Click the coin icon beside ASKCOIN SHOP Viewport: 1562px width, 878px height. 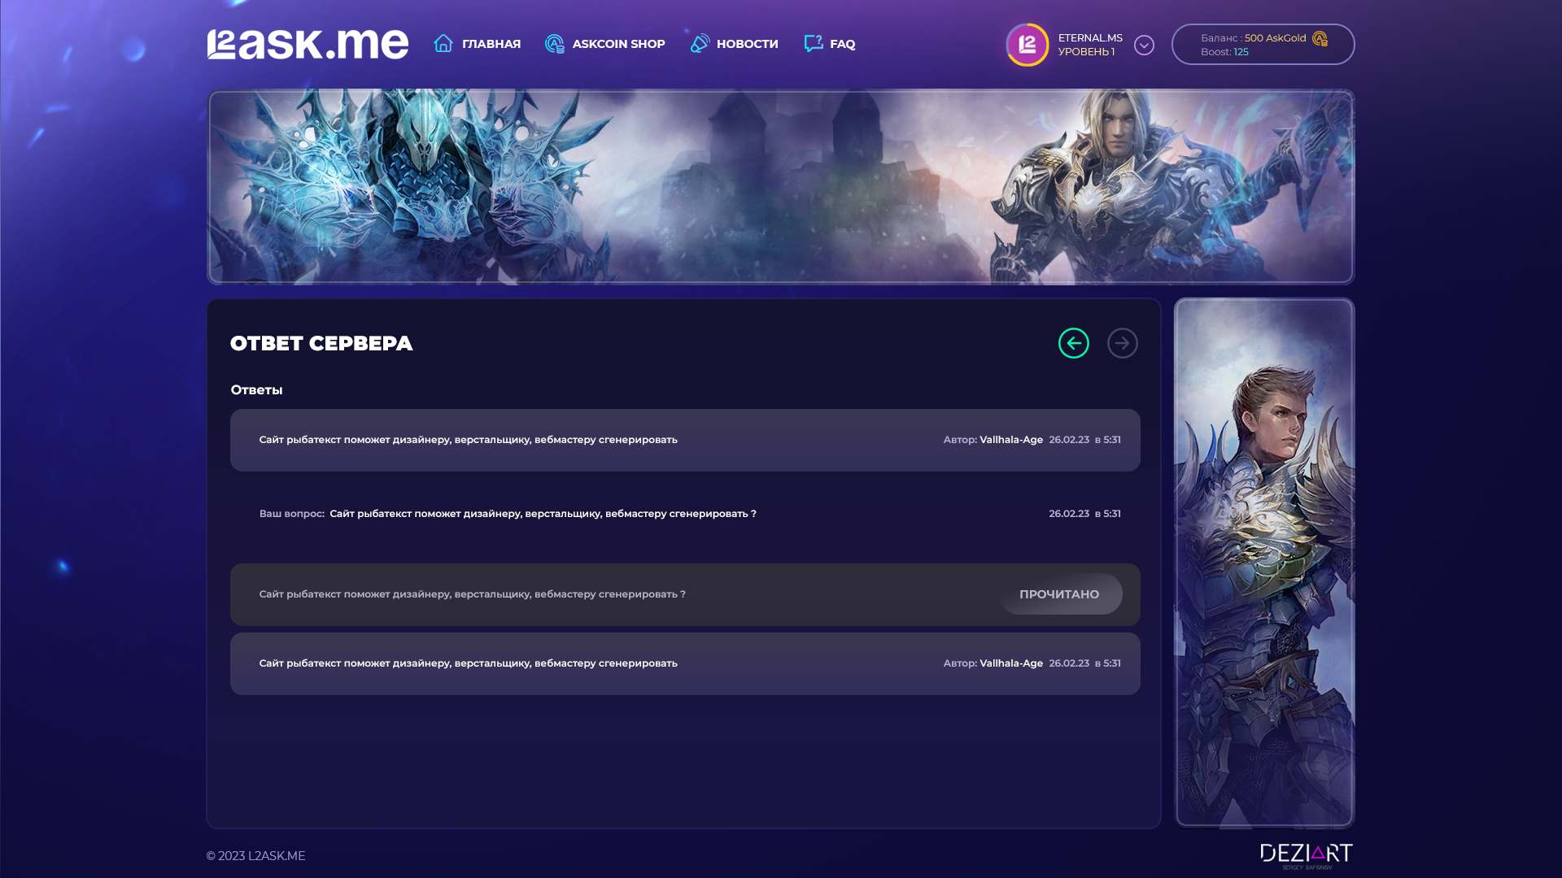(x=555, y=44)
